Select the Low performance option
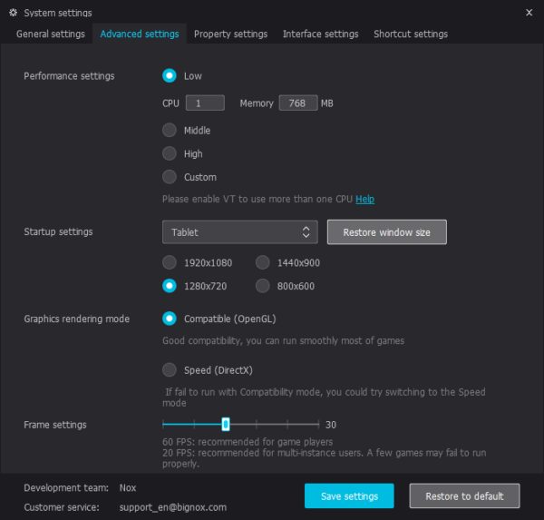 coord(170,75)
